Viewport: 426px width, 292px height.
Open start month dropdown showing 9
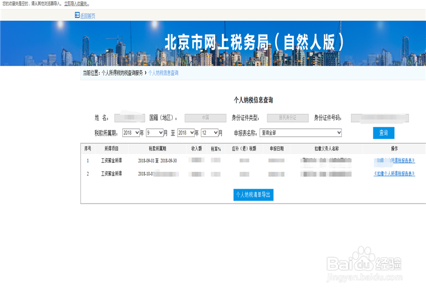point(155,133)
